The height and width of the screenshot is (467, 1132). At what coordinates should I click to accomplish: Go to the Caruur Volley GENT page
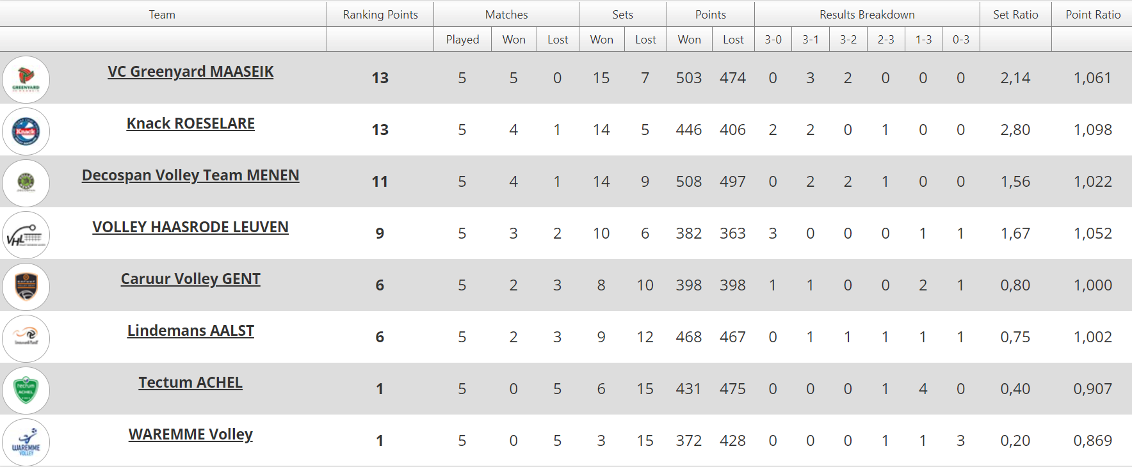point(190,279)
